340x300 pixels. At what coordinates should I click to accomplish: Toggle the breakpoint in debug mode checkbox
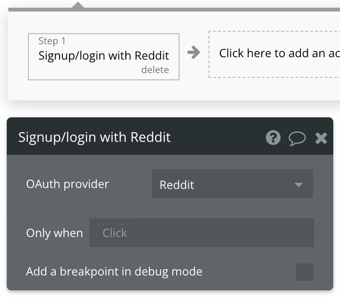pyautogui.click(x=304, y=272)
